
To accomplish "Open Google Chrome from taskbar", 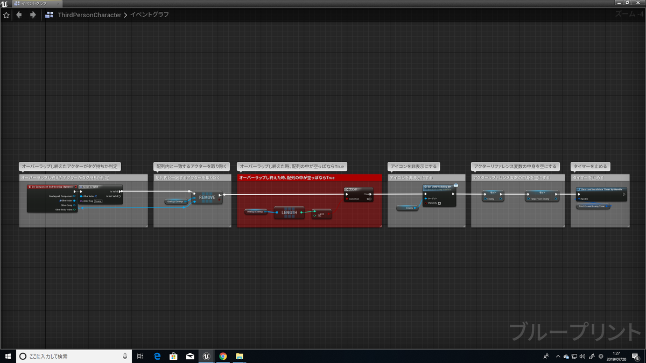I will 223,356.
